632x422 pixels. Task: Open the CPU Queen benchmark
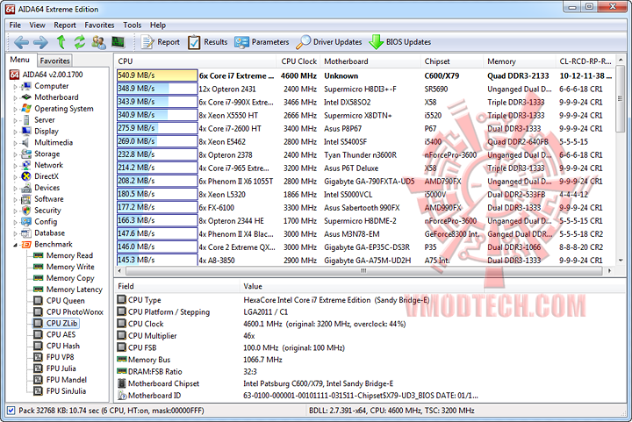[x=60, y=300]
